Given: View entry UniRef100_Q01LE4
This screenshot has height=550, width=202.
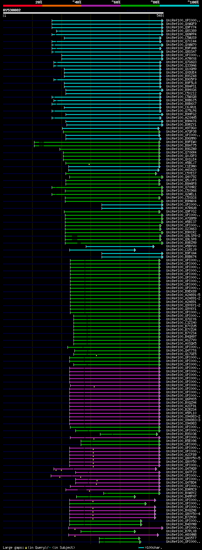Looking at the screenshot, I should pos(181,160).
